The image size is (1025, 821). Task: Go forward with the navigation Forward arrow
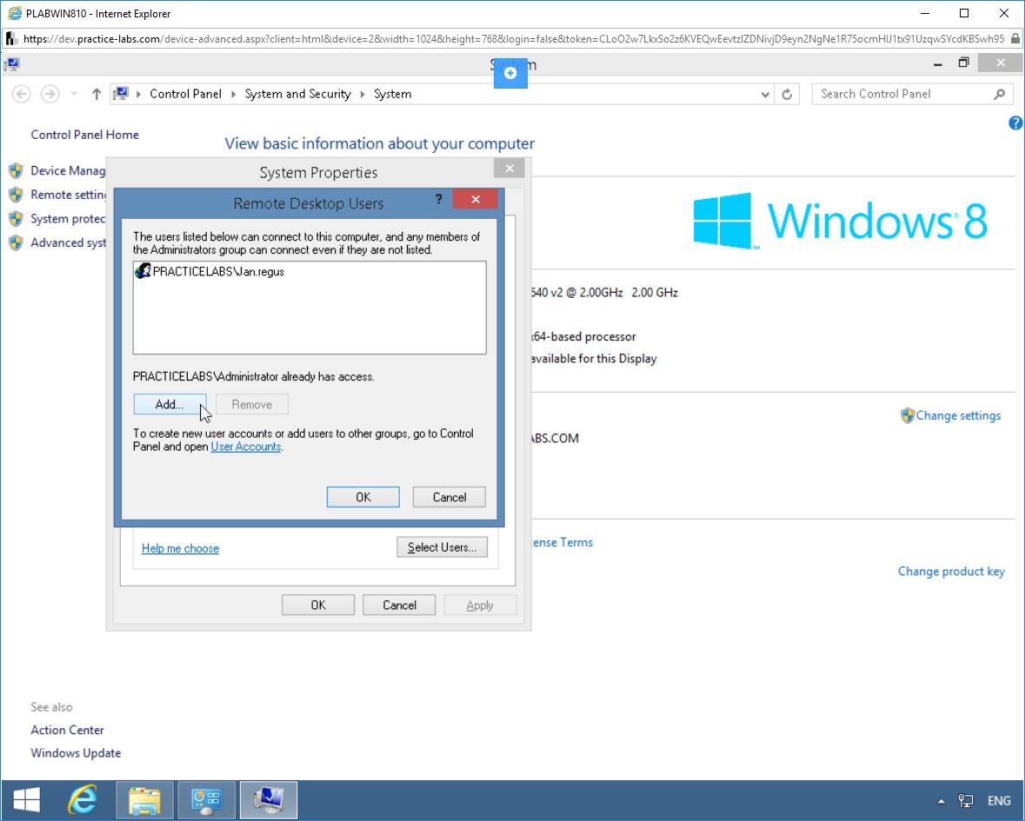50,94
